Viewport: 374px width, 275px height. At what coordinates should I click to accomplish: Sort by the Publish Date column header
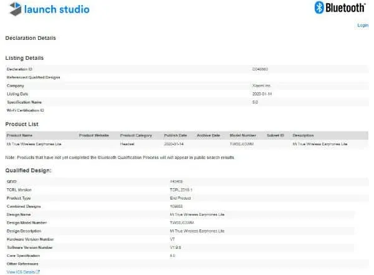click(x=175, y=135)
